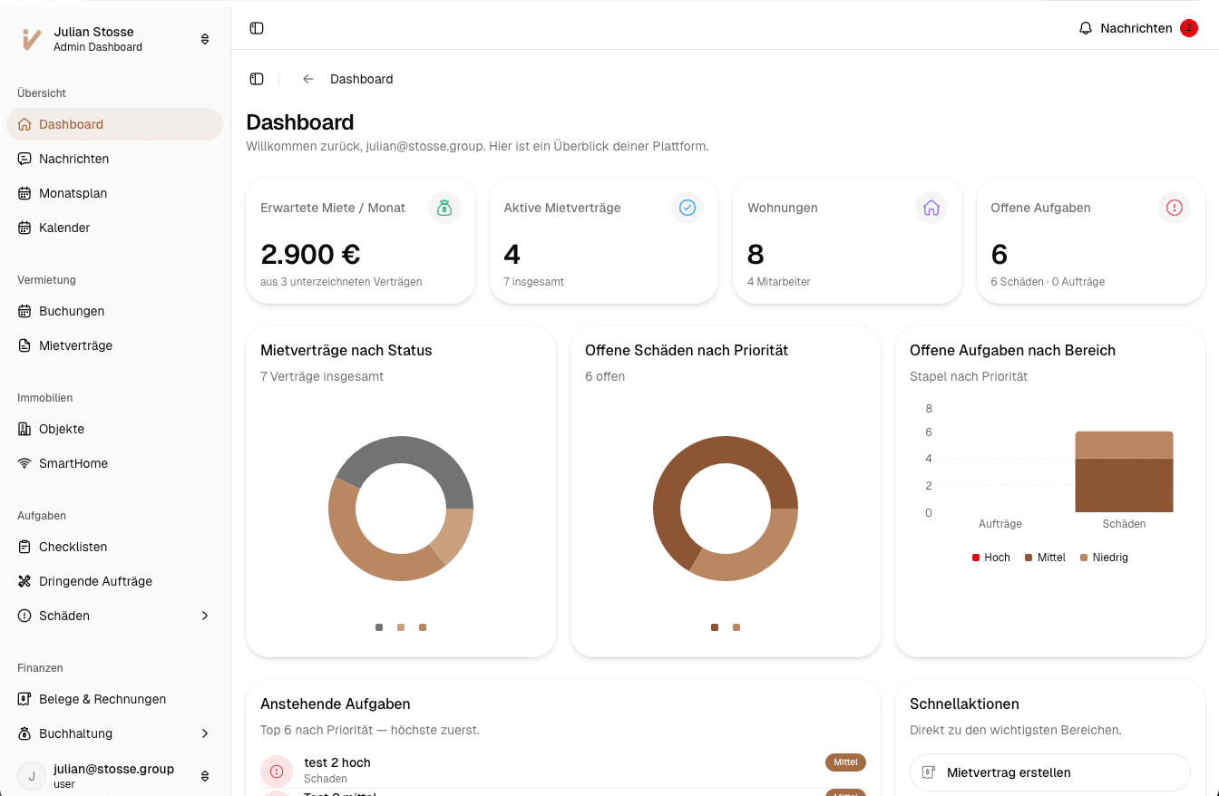The height and width of the screenshot is (796, 1219).
Task: Click Nachrichten label in top bar
Action: (x=1136, y=28)
